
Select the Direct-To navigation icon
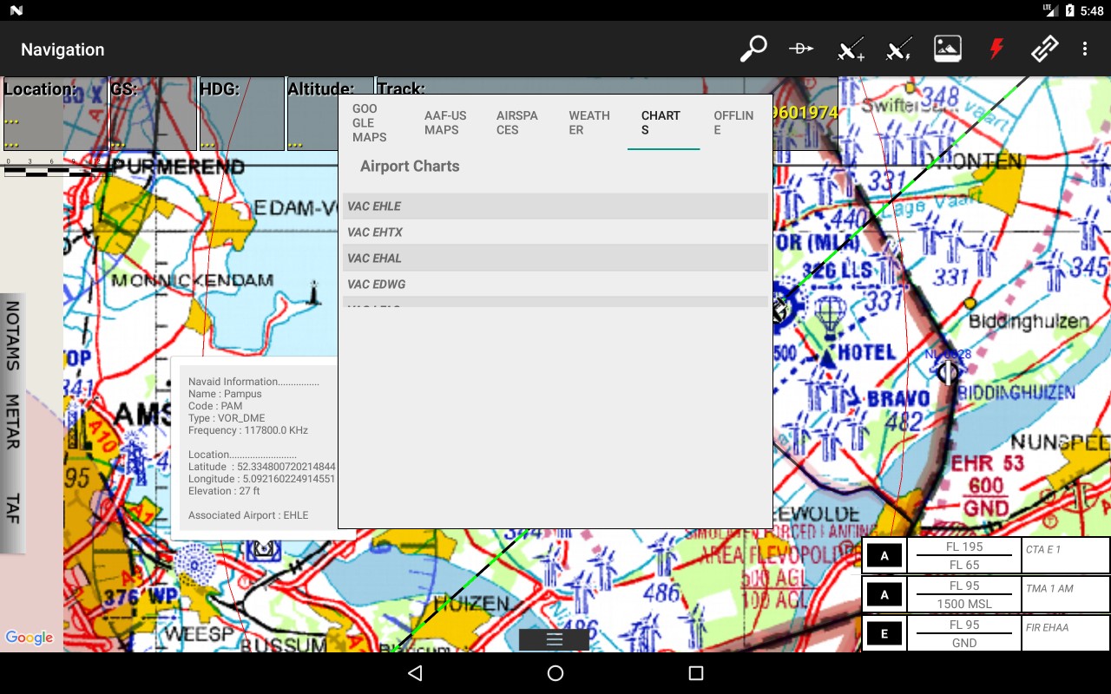(801, 49)
